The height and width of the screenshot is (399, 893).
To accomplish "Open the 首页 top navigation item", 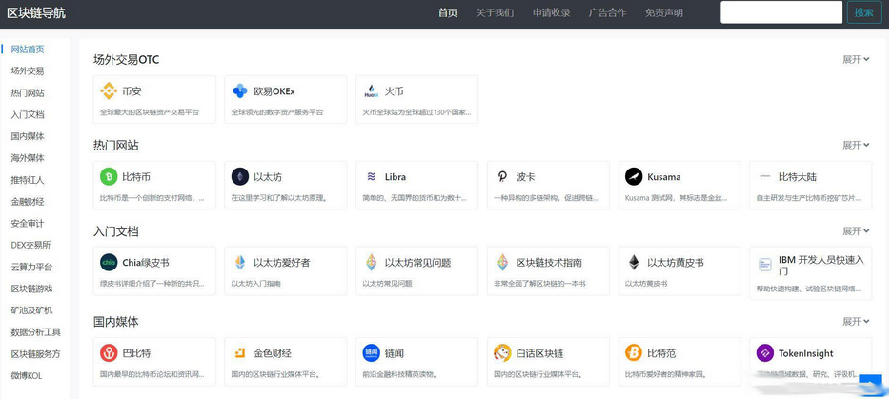I will coord(448,12).
